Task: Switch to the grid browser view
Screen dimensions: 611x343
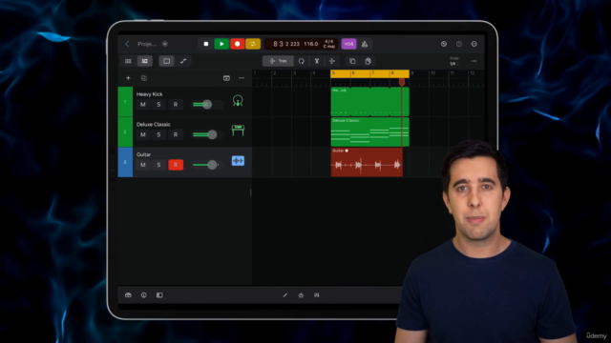Action: [x=128, y=61]
